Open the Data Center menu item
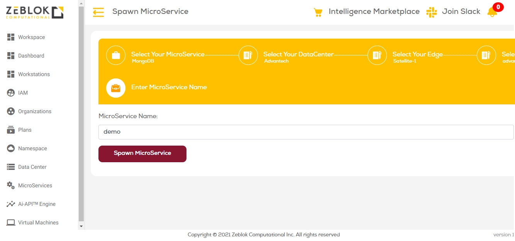The width and height of the screenshot is (515, 241). pos(32,167)
